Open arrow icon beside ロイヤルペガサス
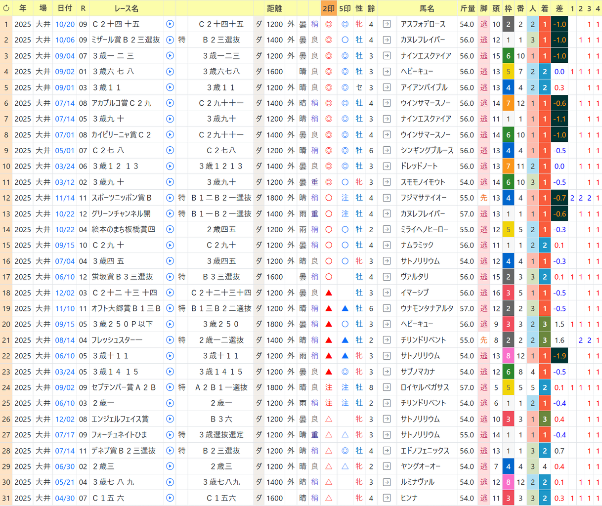 click(387, 387)
